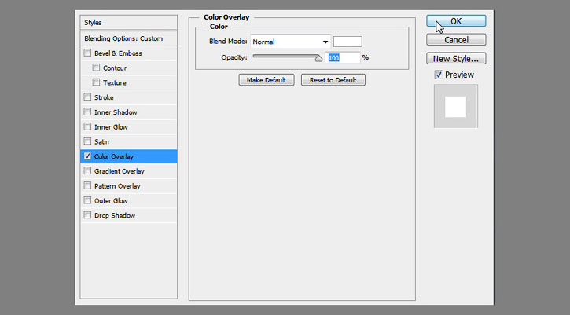
Task: Open the overlay color swatch picker
Action: (x=348, y=42)
